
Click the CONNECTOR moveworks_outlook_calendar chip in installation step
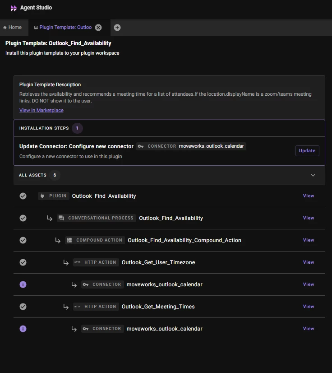coord(191,146)
